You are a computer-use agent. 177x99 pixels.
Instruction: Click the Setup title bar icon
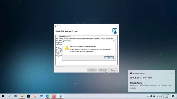(55, 26)
